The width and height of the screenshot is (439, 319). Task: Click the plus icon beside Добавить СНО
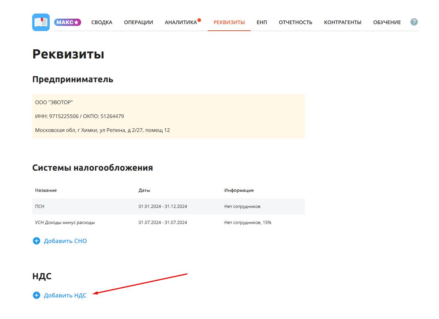tap(36, 241)
